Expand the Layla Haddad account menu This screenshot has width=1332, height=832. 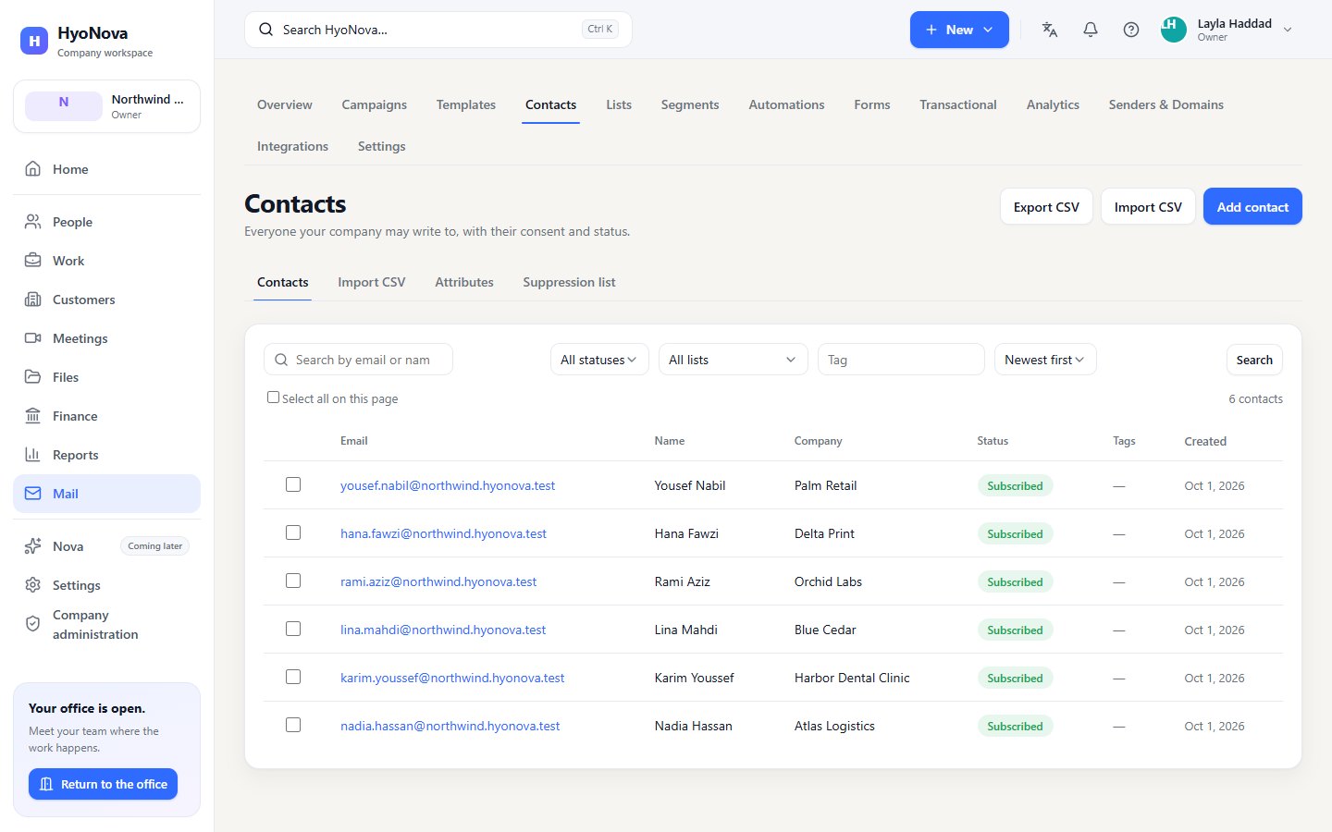click(x=1227, y=30)
